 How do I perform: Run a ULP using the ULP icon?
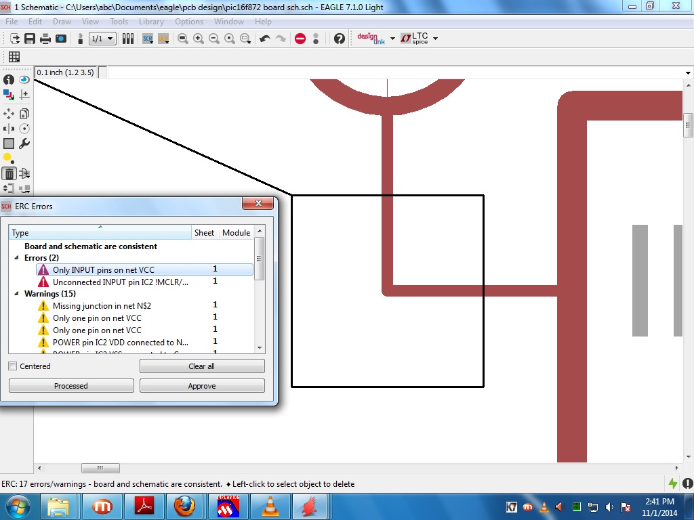(163, 39)
